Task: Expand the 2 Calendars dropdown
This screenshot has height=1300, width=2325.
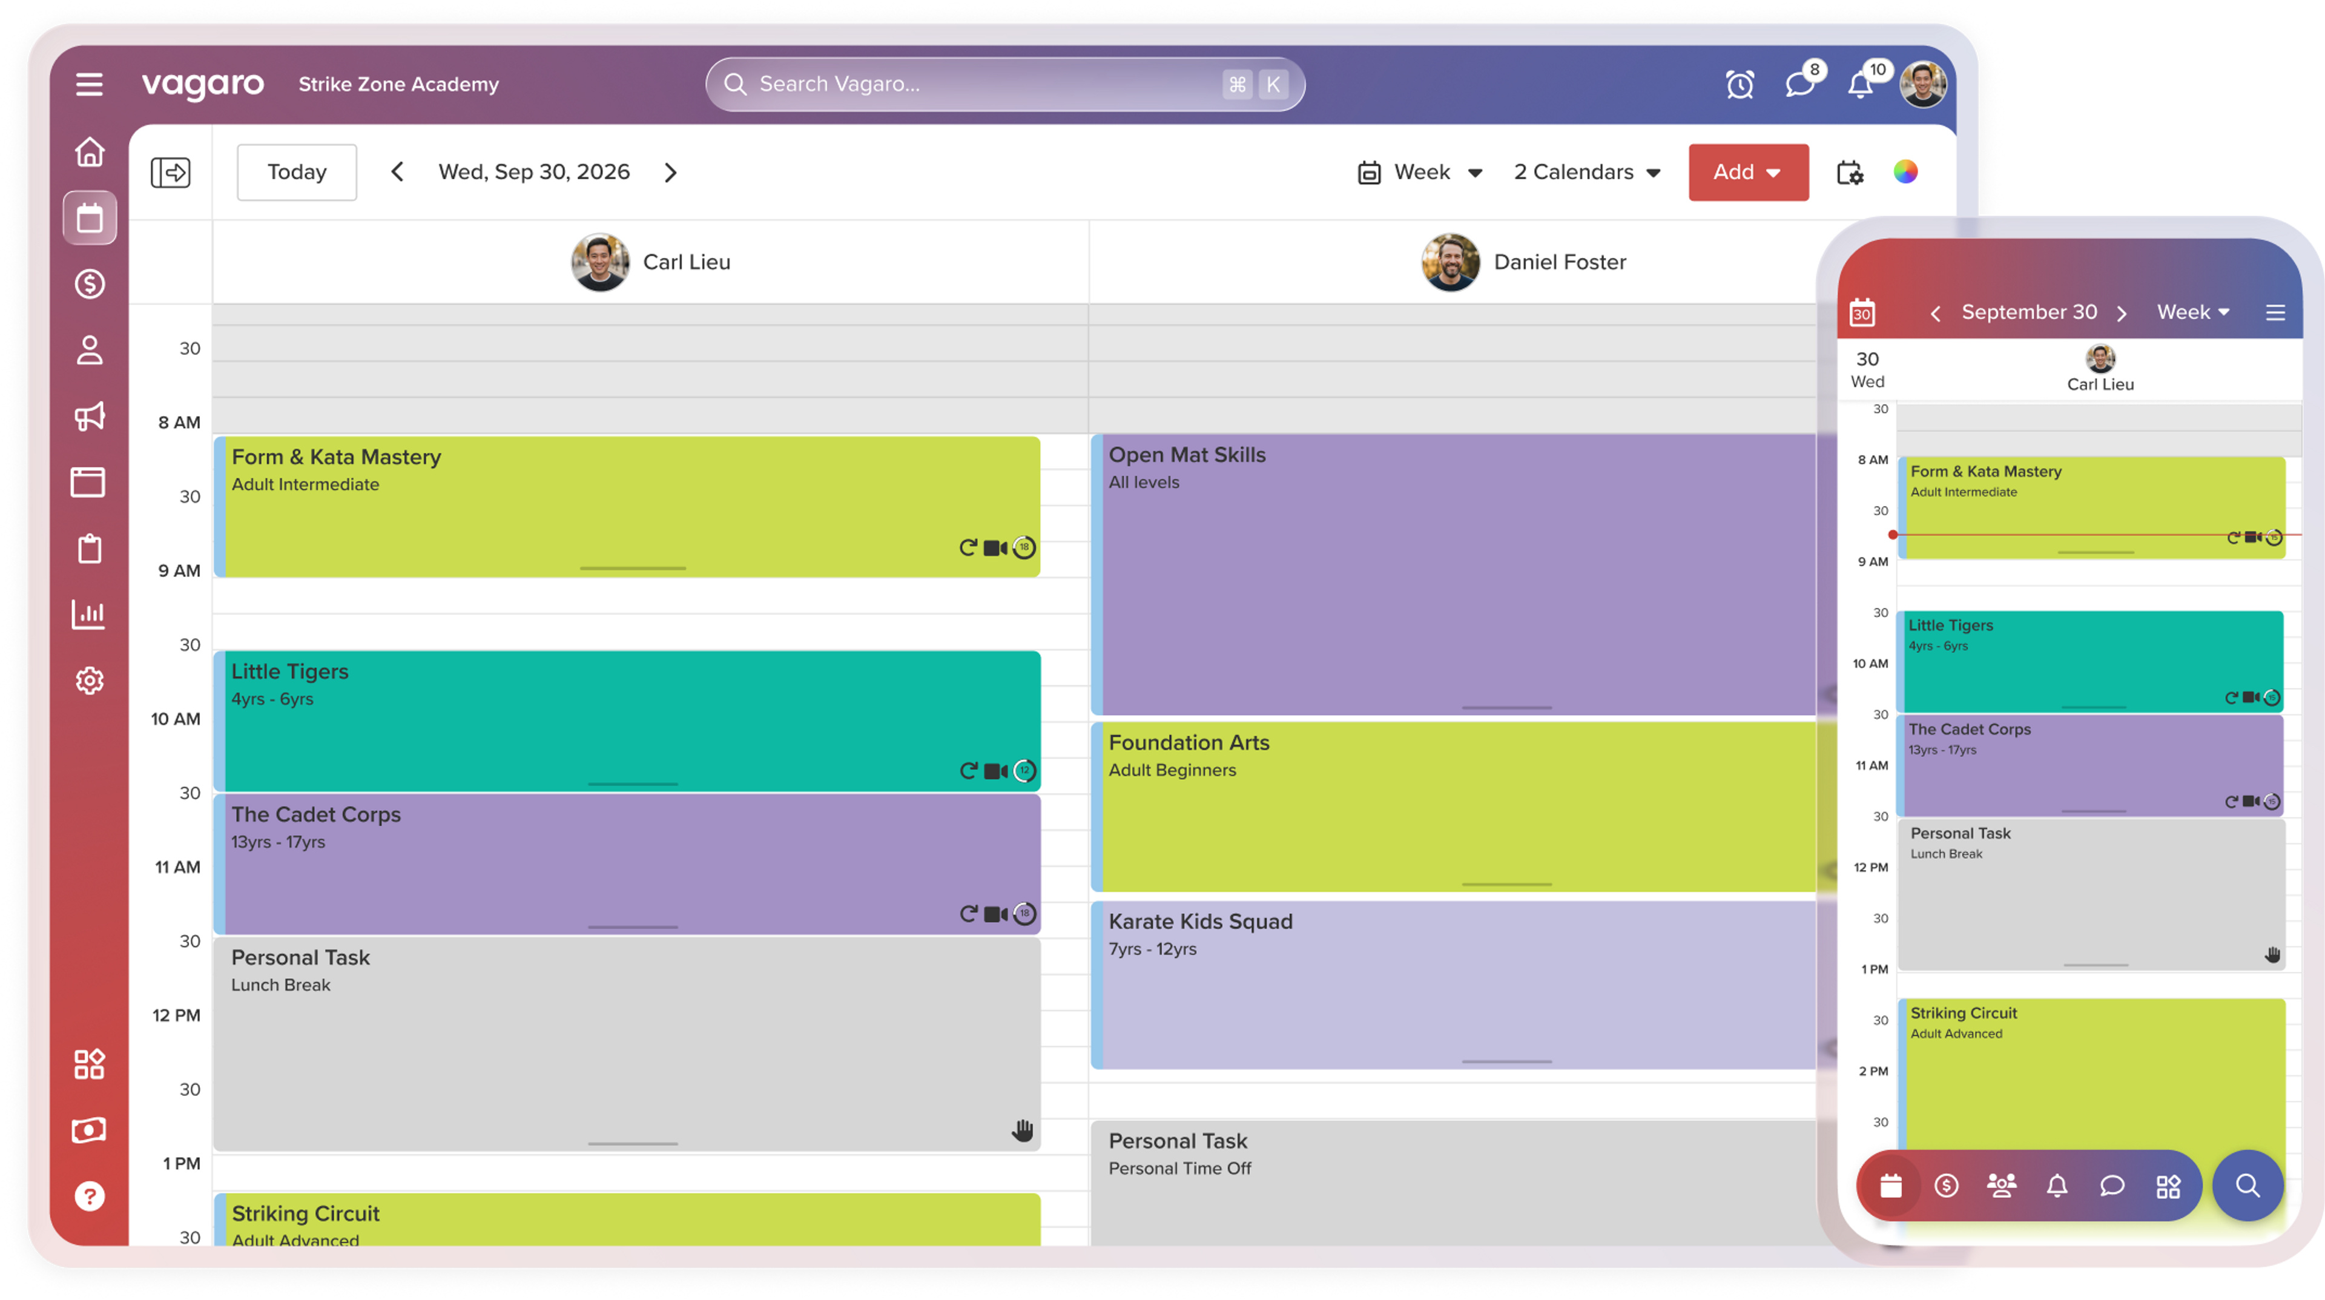Action: [1588, 171]
